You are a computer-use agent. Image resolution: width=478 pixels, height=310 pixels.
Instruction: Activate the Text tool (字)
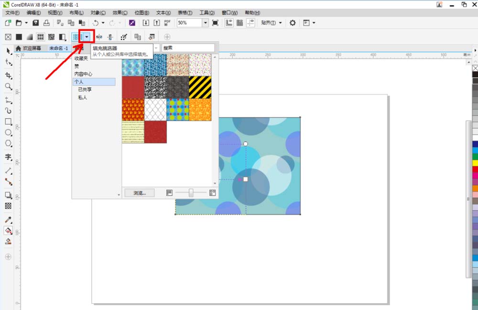pos(8,157)
